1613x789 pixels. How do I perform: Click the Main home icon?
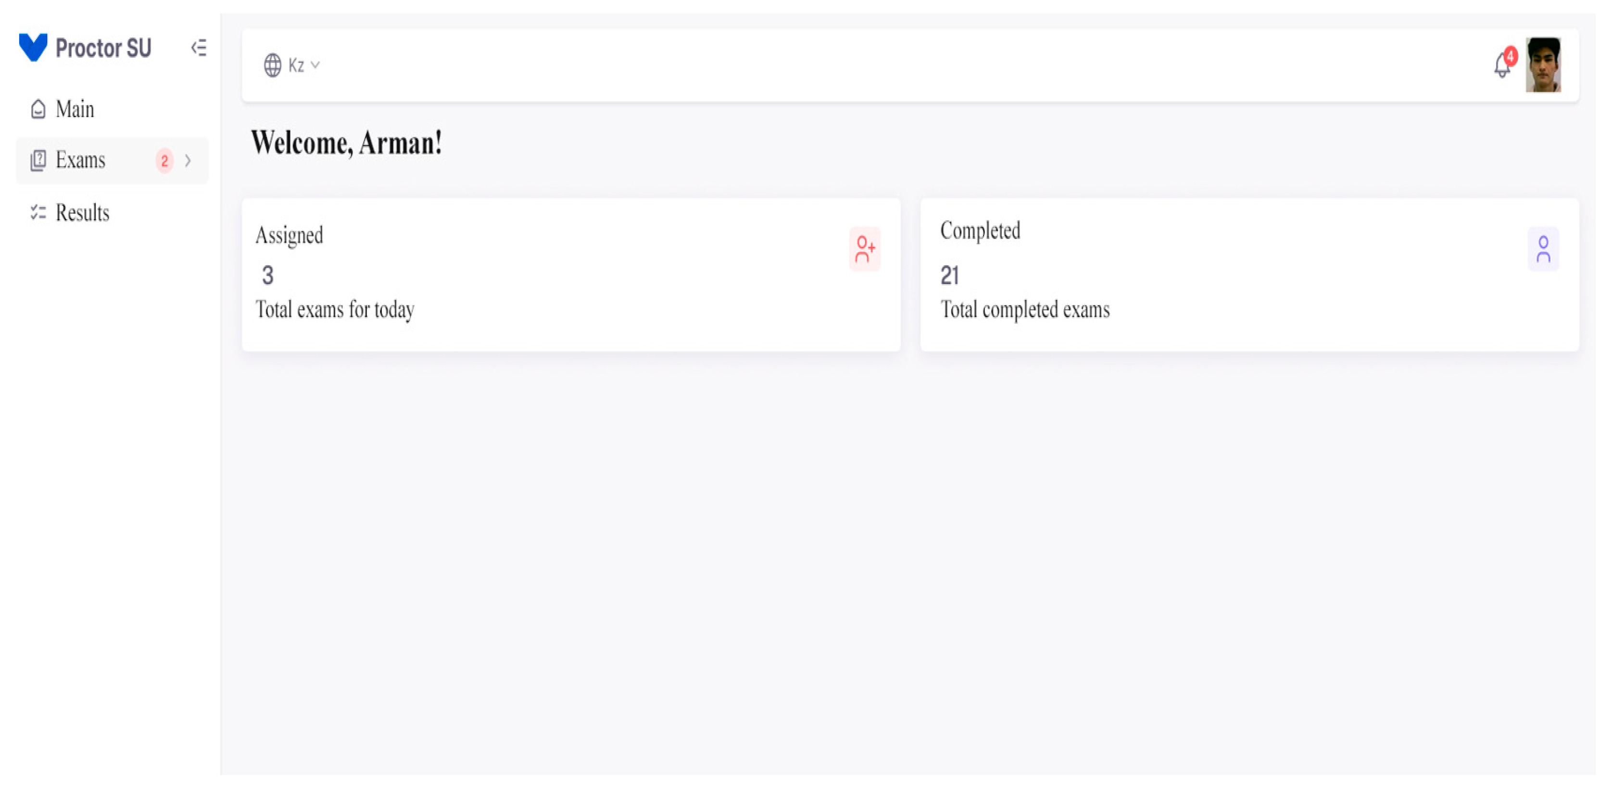[38, 110]
